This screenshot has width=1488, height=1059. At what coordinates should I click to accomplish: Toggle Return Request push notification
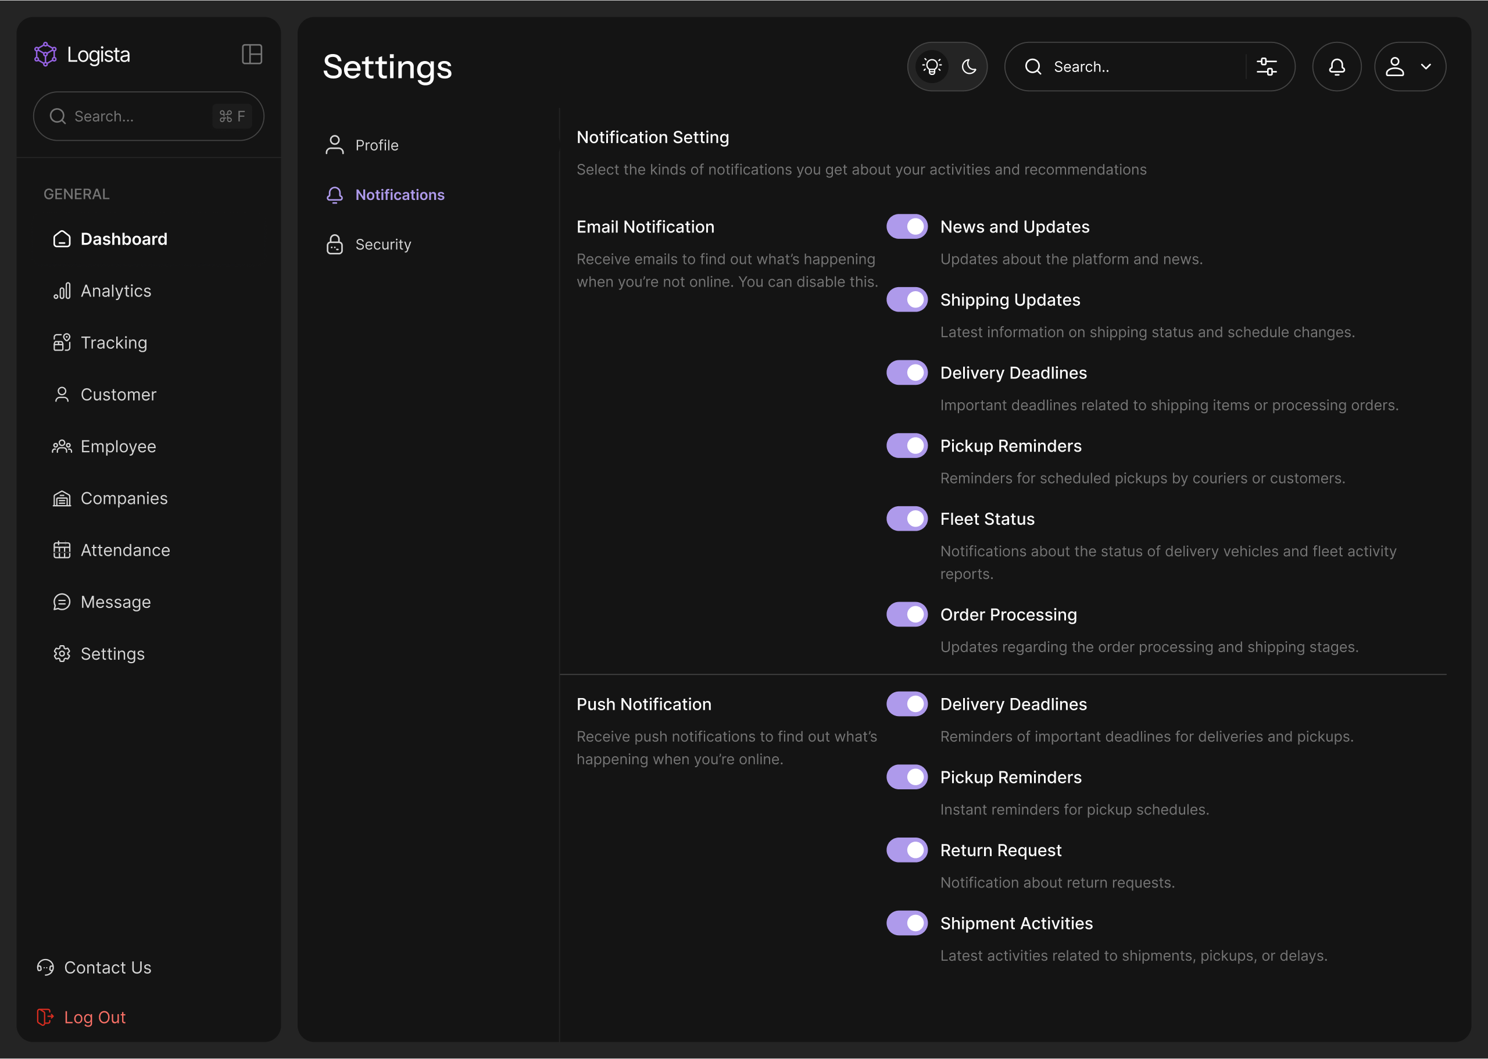(x=907, y=850)
